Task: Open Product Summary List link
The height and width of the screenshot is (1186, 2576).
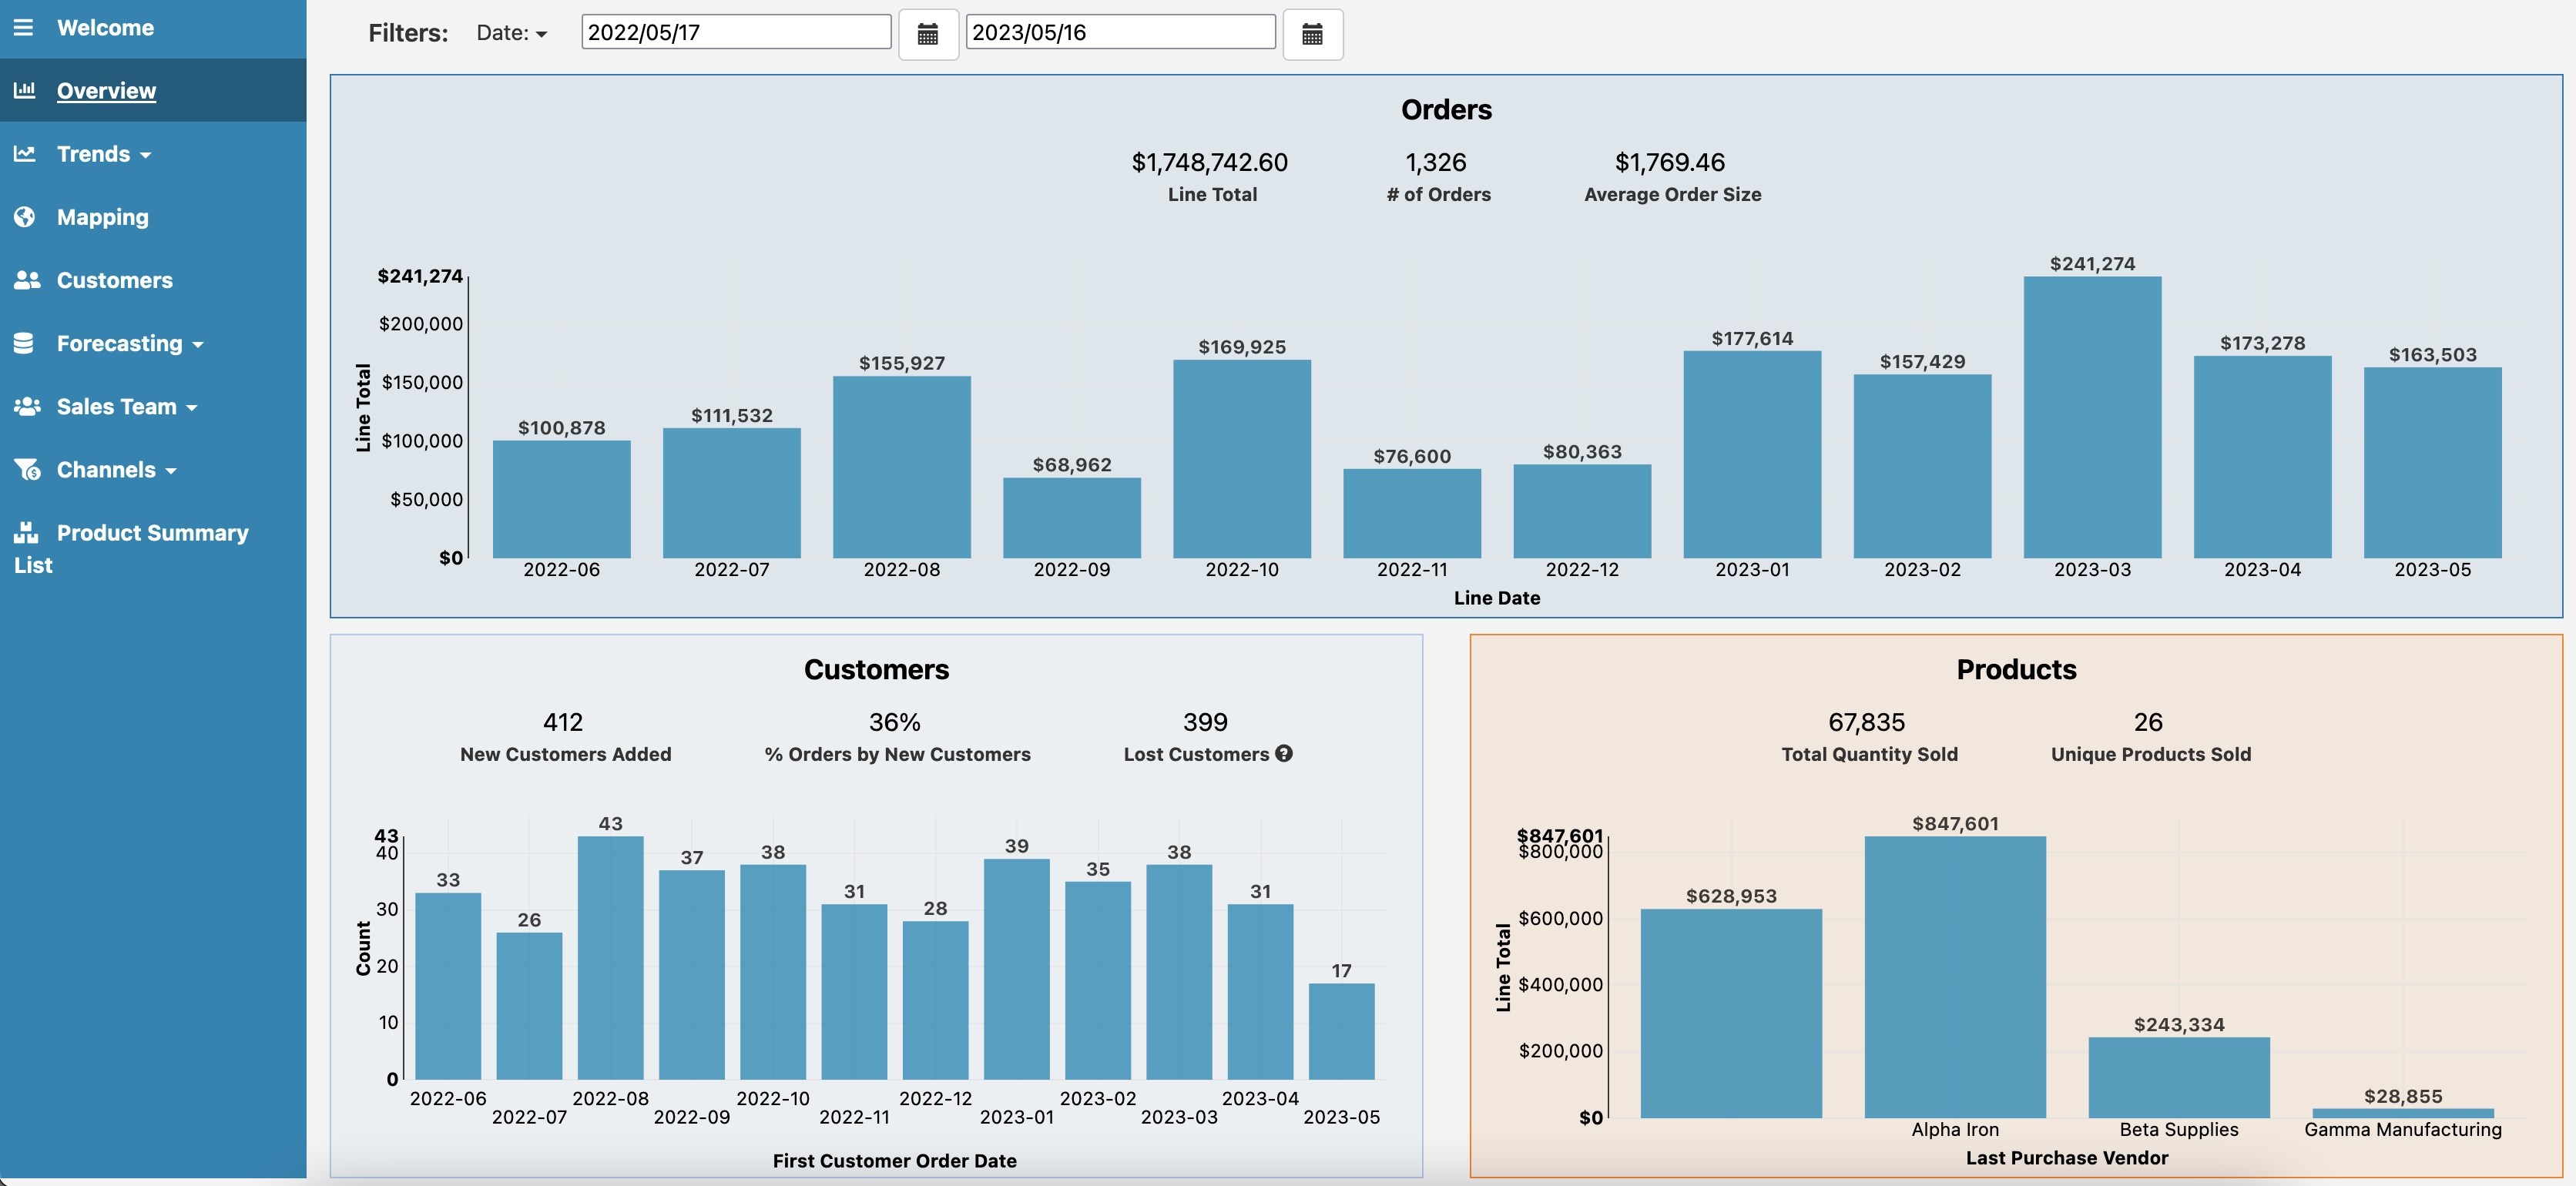Action: [152, 533]
